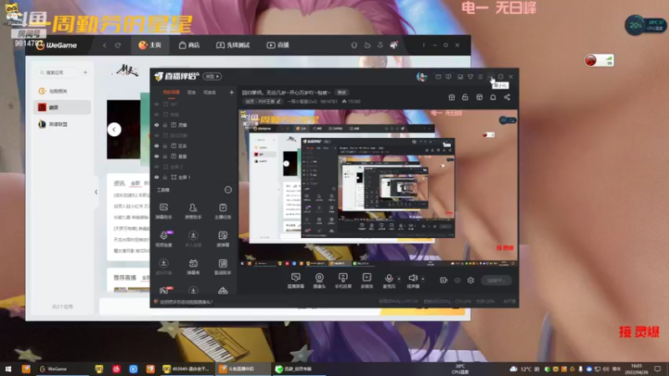Toggle visibility of 星星 source layer
Viewport: 669px width, 376px height.
[156, 156]
